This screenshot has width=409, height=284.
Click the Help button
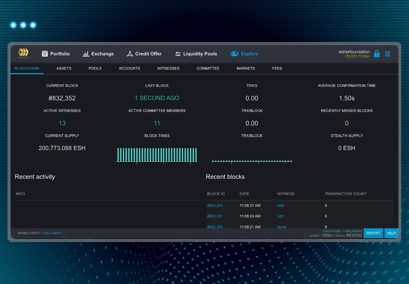[391, 233]
